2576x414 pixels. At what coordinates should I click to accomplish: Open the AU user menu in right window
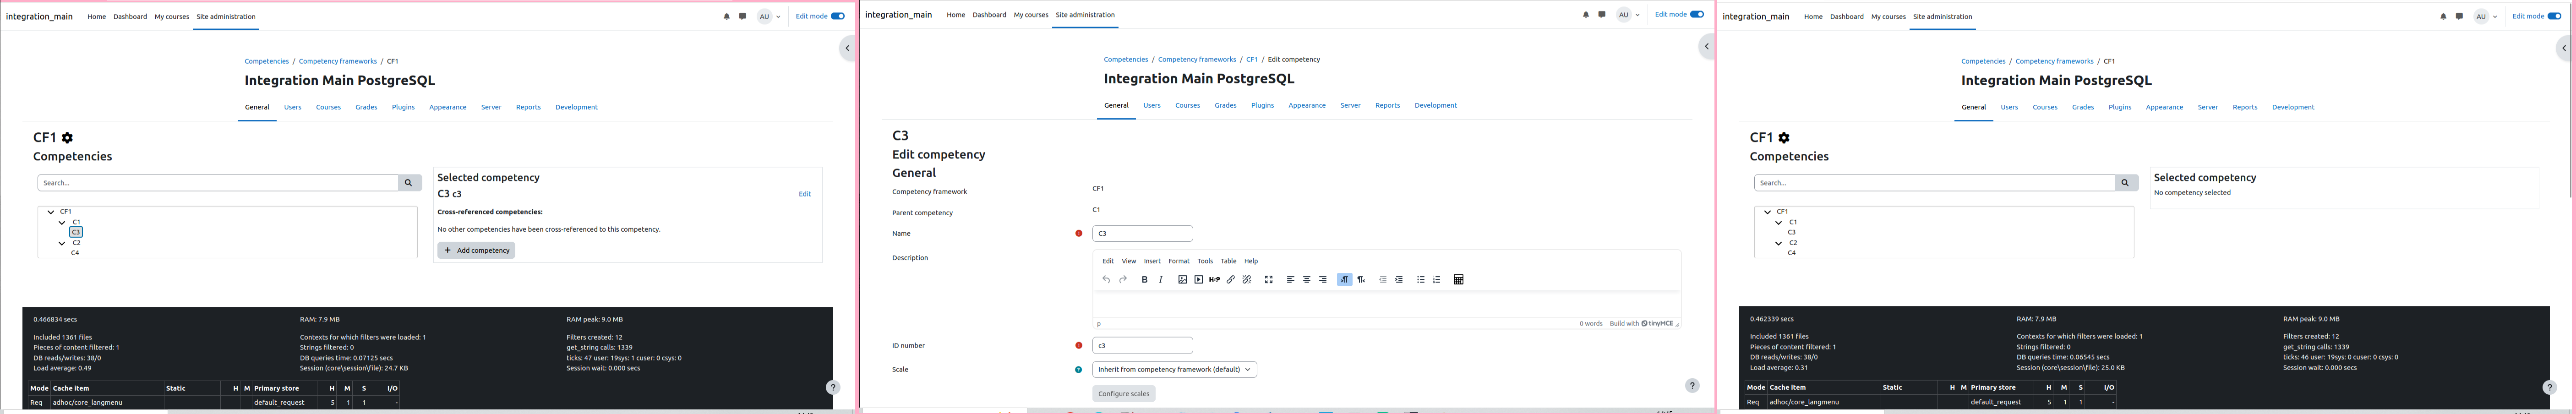[2486, 17]
